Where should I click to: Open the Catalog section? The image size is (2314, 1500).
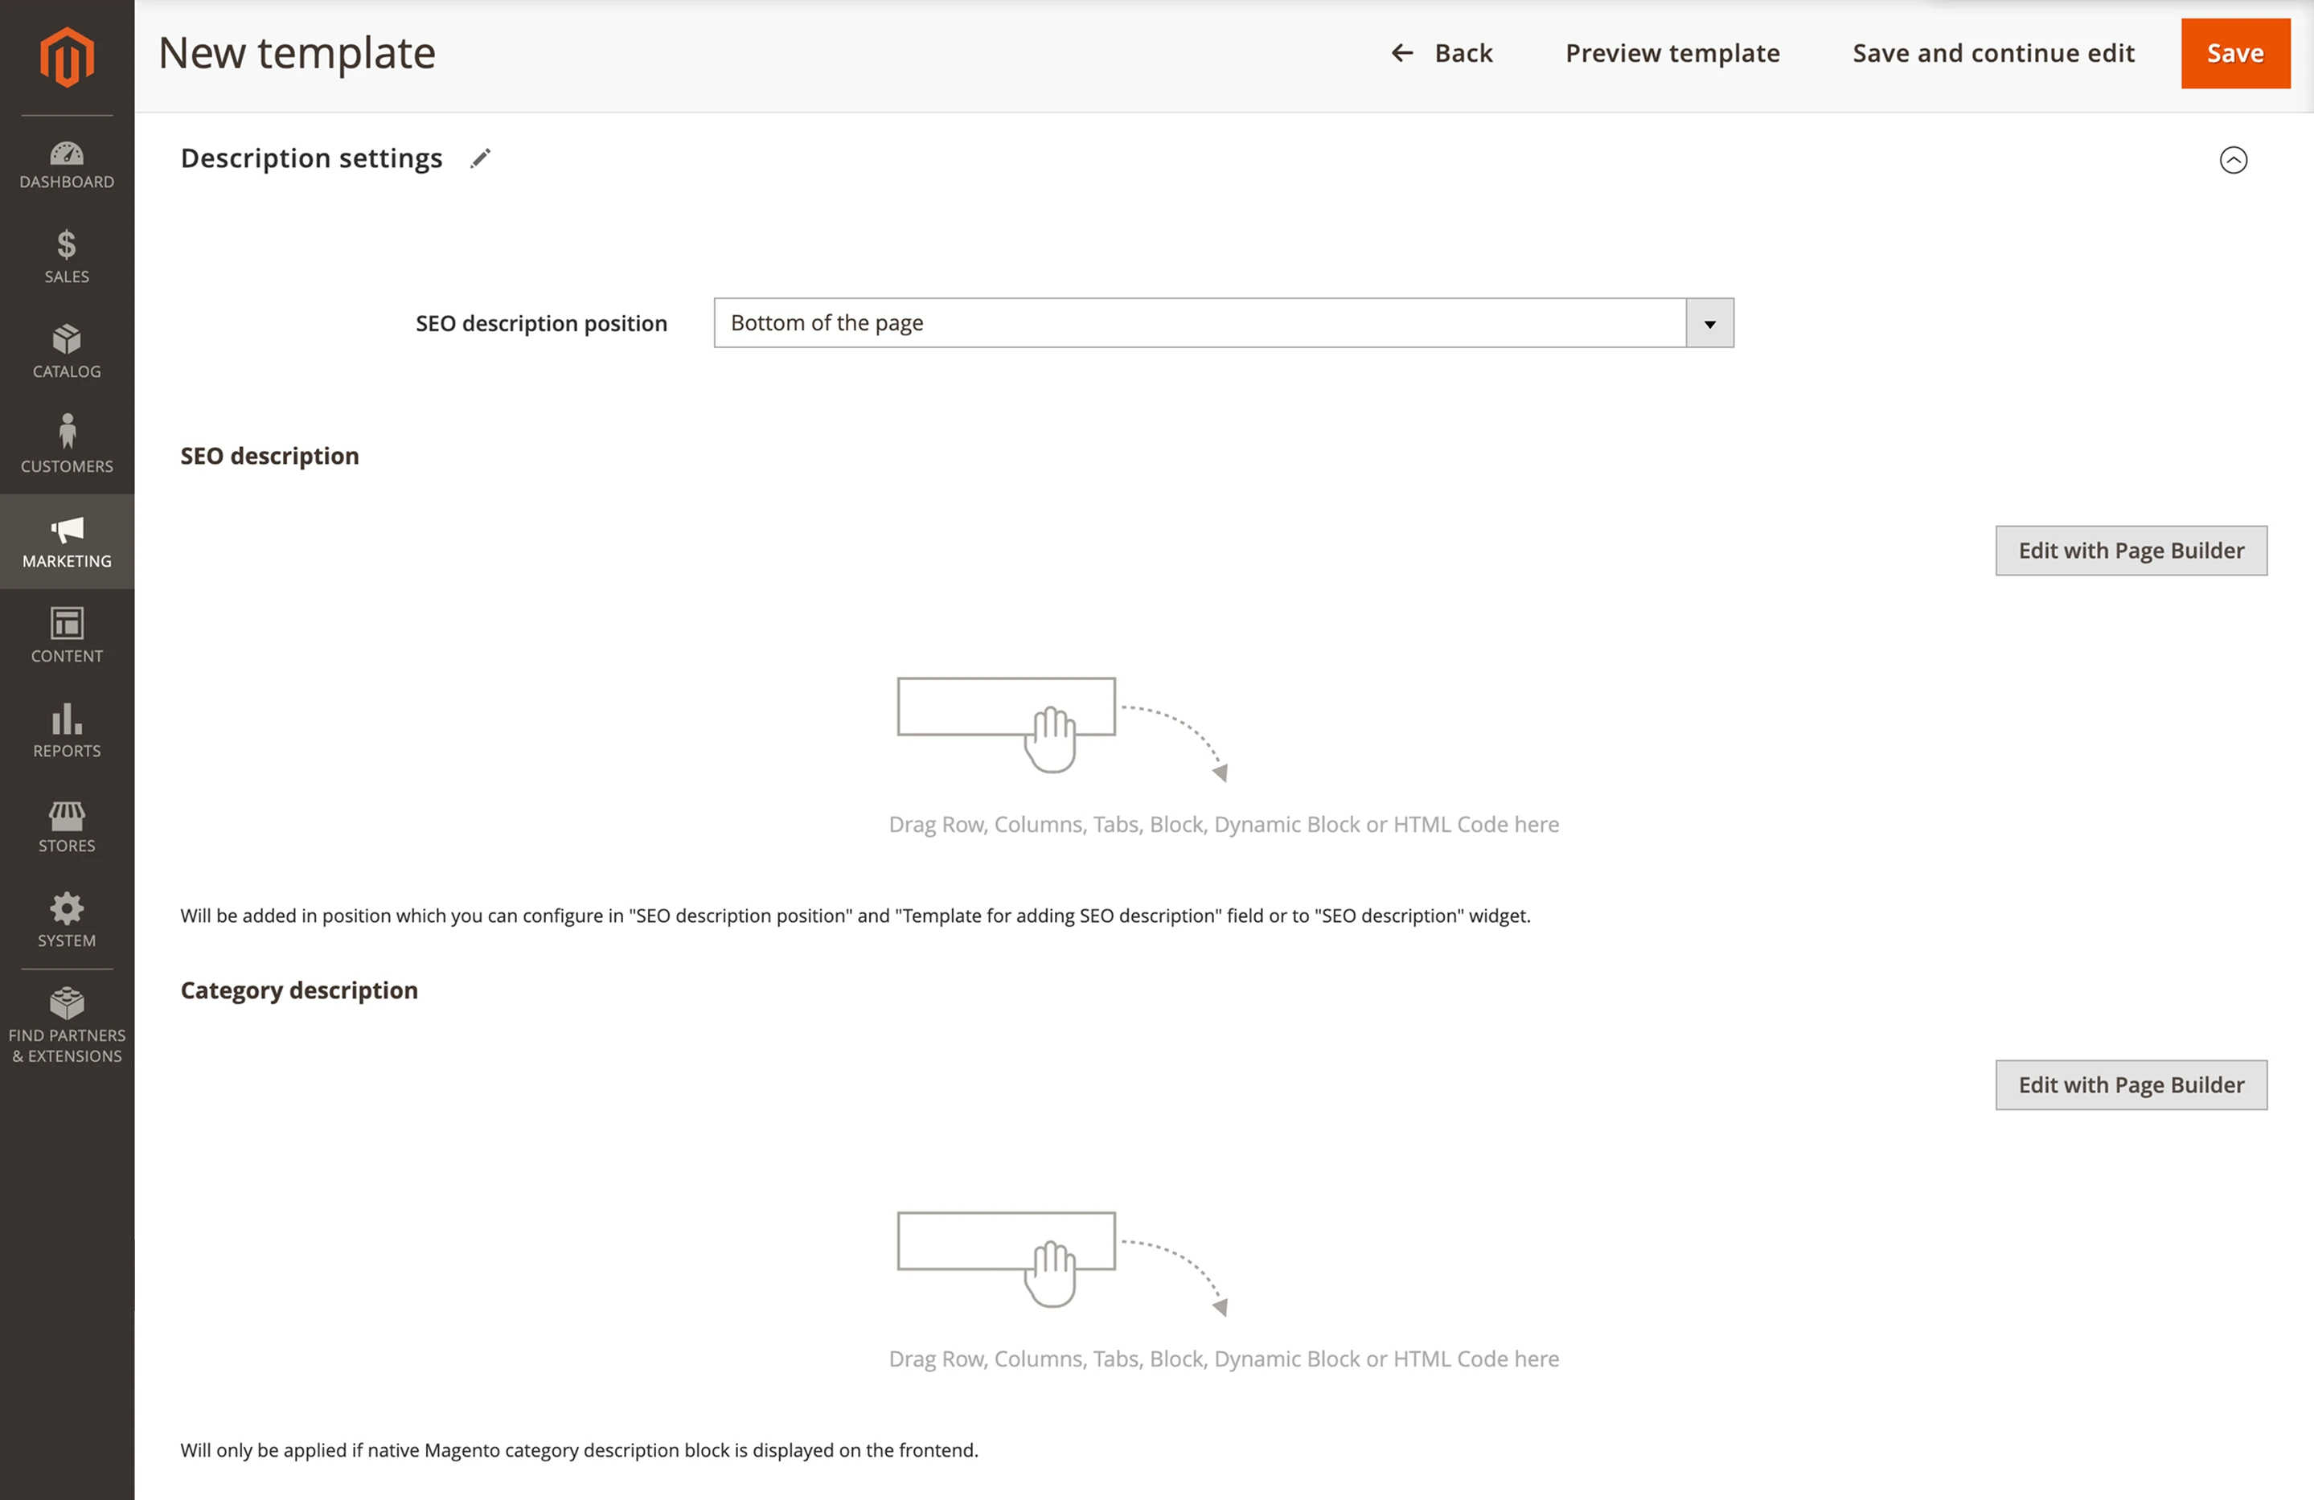pos(66,350)
